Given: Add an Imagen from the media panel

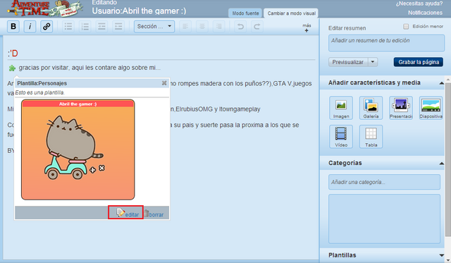Looking at the screenshot, I should tap(341, 108).
